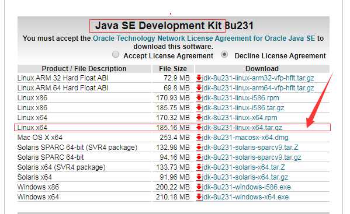The image size is (350, 214).
Task: Click download arrow icon for linux-x64.rpm
Action: coord(199,118)
